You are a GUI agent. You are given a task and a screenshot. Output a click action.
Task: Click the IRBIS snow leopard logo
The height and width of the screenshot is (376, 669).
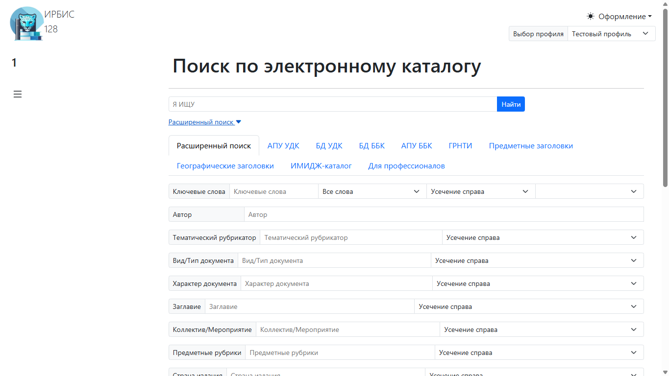pos(26,23)
